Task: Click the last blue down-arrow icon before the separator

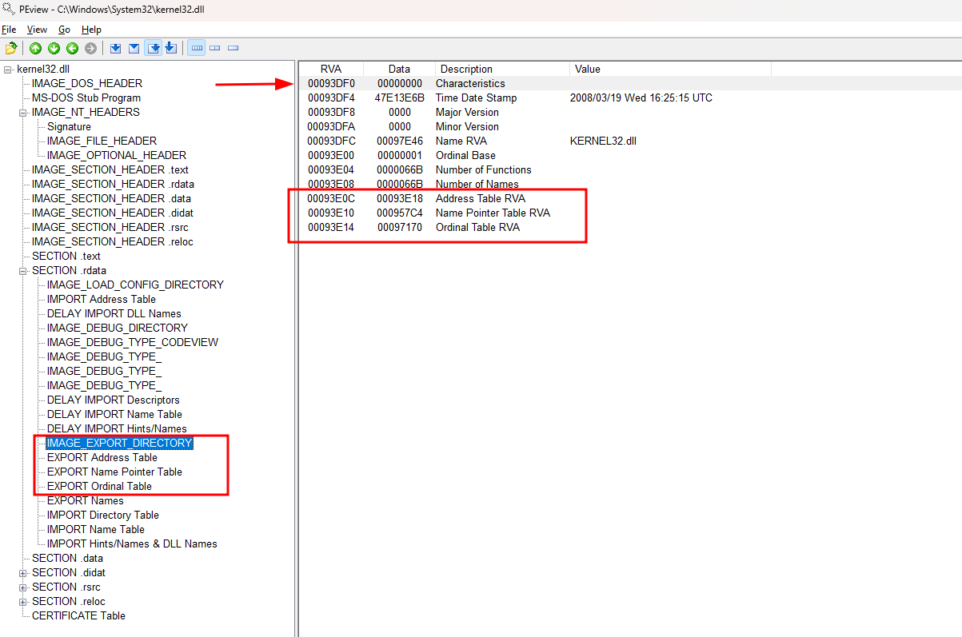Action: point(170,49)
